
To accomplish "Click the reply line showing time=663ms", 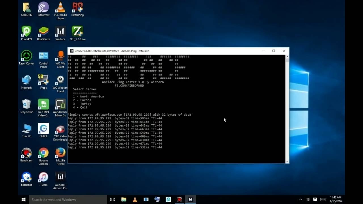I will [x=115, y=129].
